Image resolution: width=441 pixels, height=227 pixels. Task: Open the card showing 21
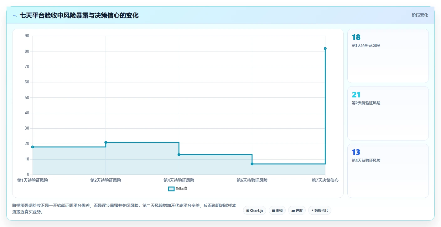[x=388, y=113]
